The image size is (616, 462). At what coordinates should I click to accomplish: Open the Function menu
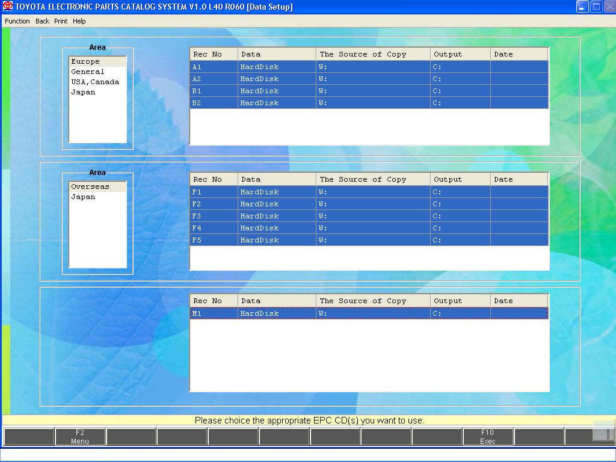[x=17, y=21]
